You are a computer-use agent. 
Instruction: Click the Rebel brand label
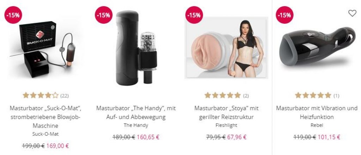317,125
